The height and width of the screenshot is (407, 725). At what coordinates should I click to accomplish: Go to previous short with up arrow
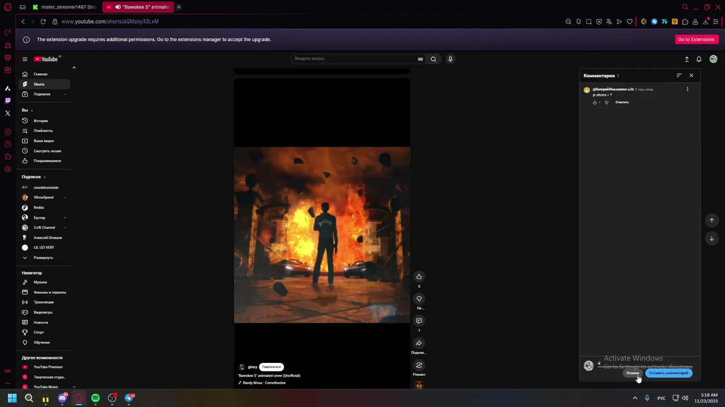point(712,220)
